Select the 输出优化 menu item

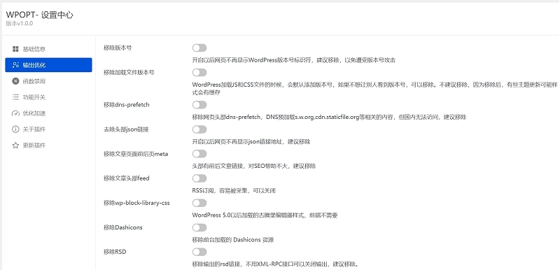48,65
